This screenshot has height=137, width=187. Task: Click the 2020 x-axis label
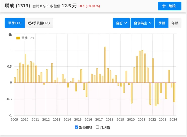tap(131, 120)
